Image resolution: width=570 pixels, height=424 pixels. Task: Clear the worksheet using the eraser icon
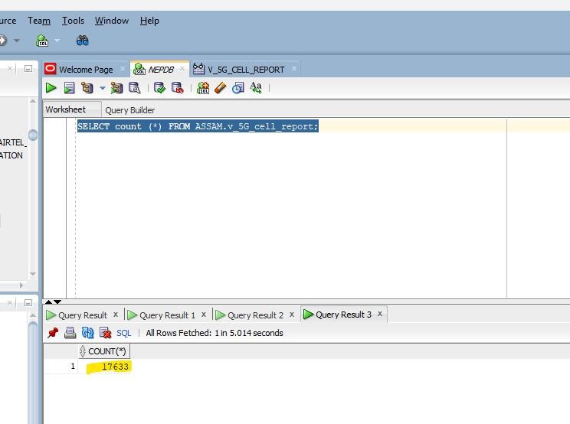221,88
